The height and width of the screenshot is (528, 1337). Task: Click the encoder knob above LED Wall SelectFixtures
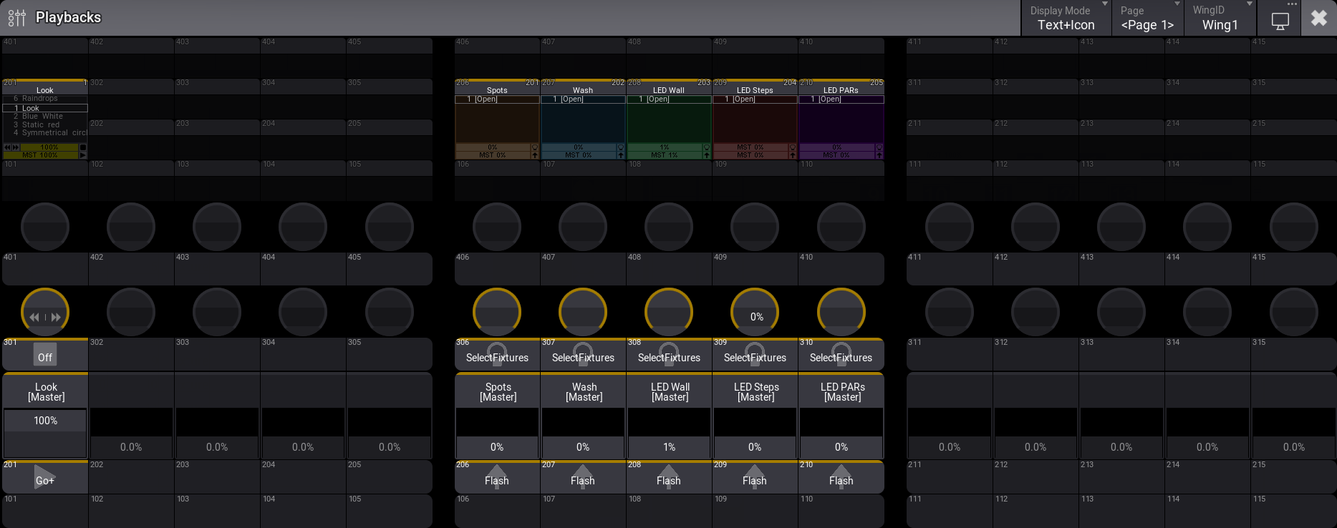pos(669,312)
